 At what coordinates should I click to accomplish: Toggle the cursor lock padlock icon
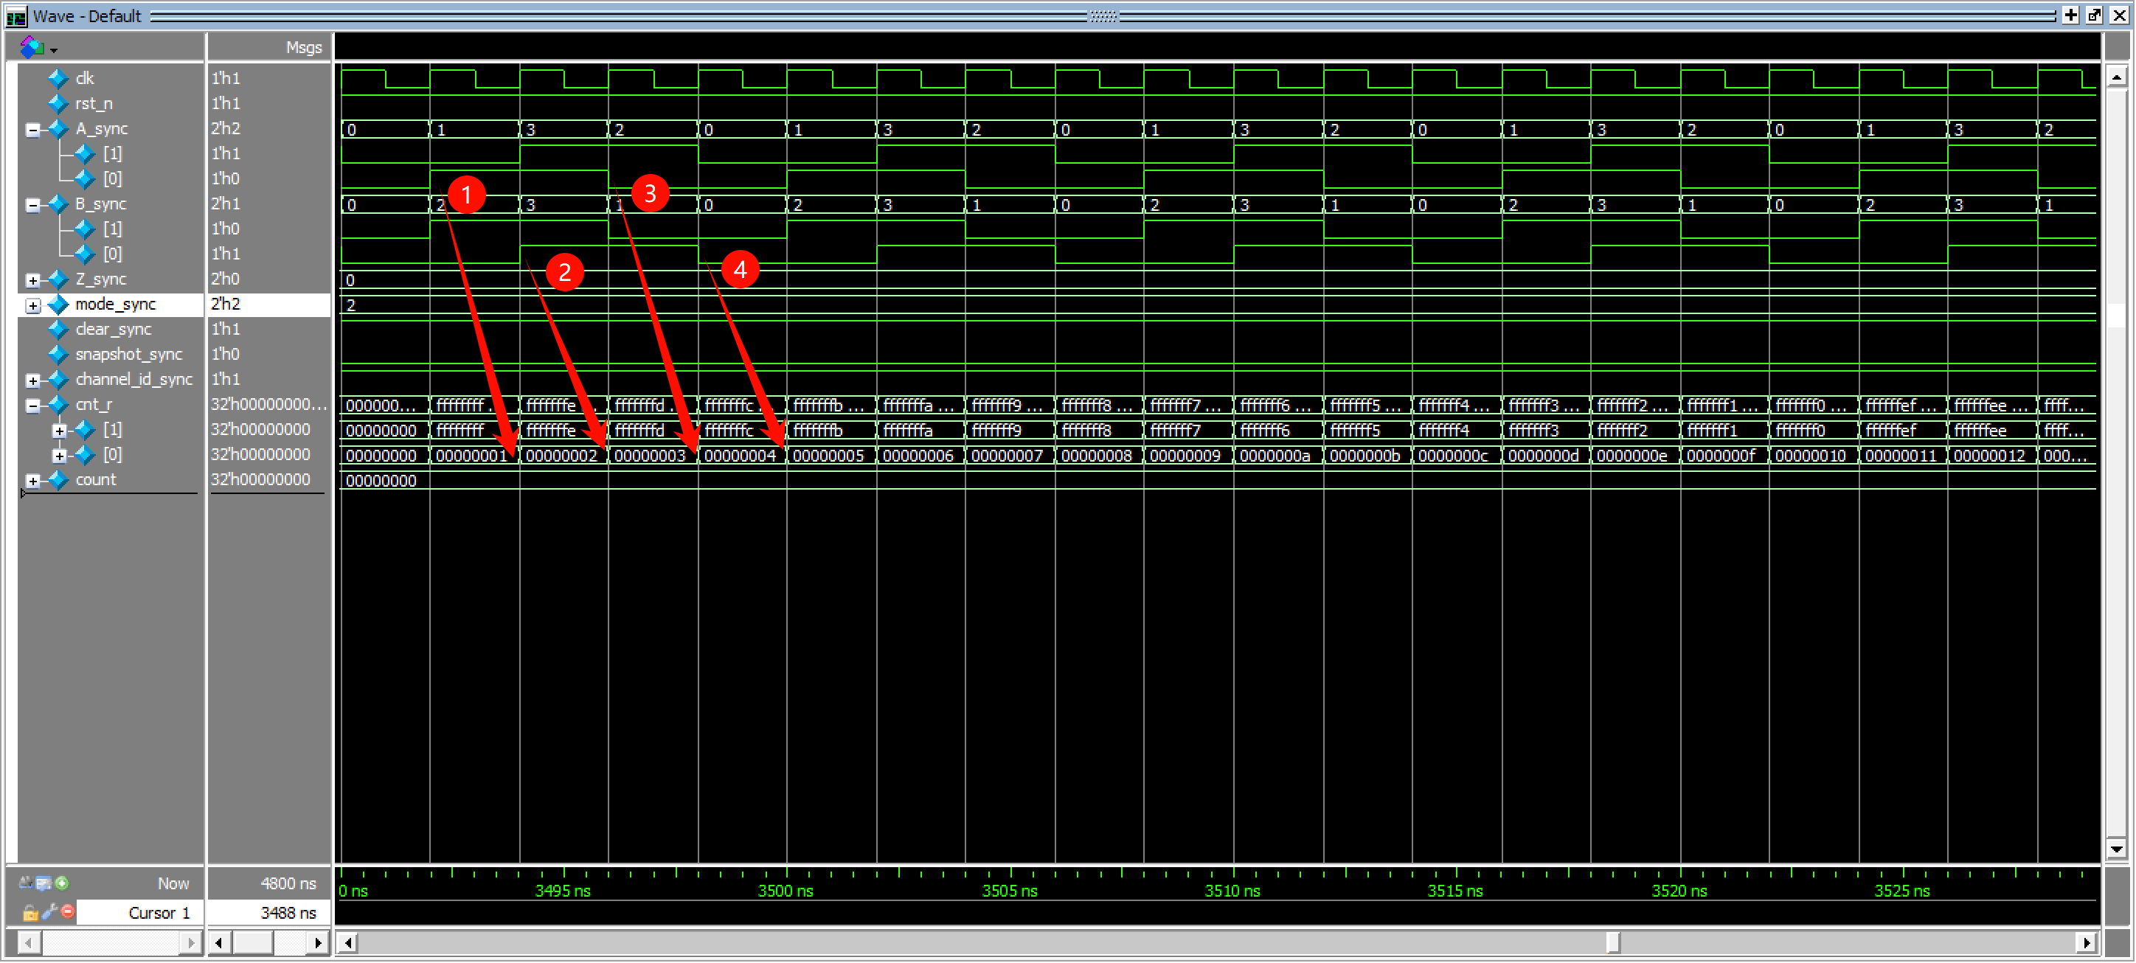[30, 912]
